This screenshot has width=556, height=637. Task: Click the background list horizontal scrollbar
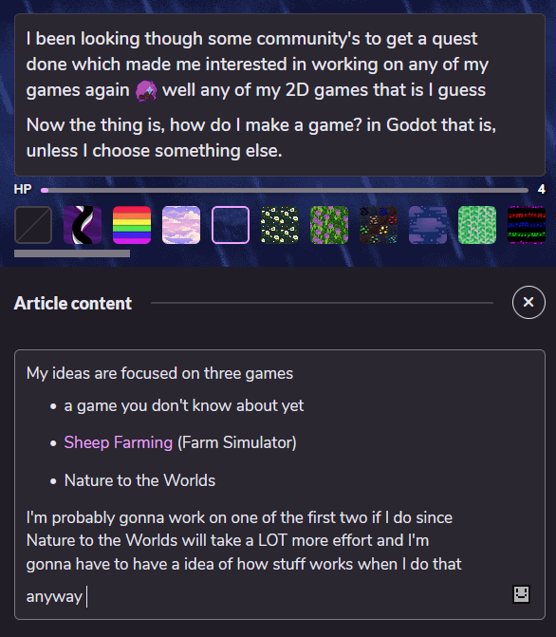click(x=72, y=253)
